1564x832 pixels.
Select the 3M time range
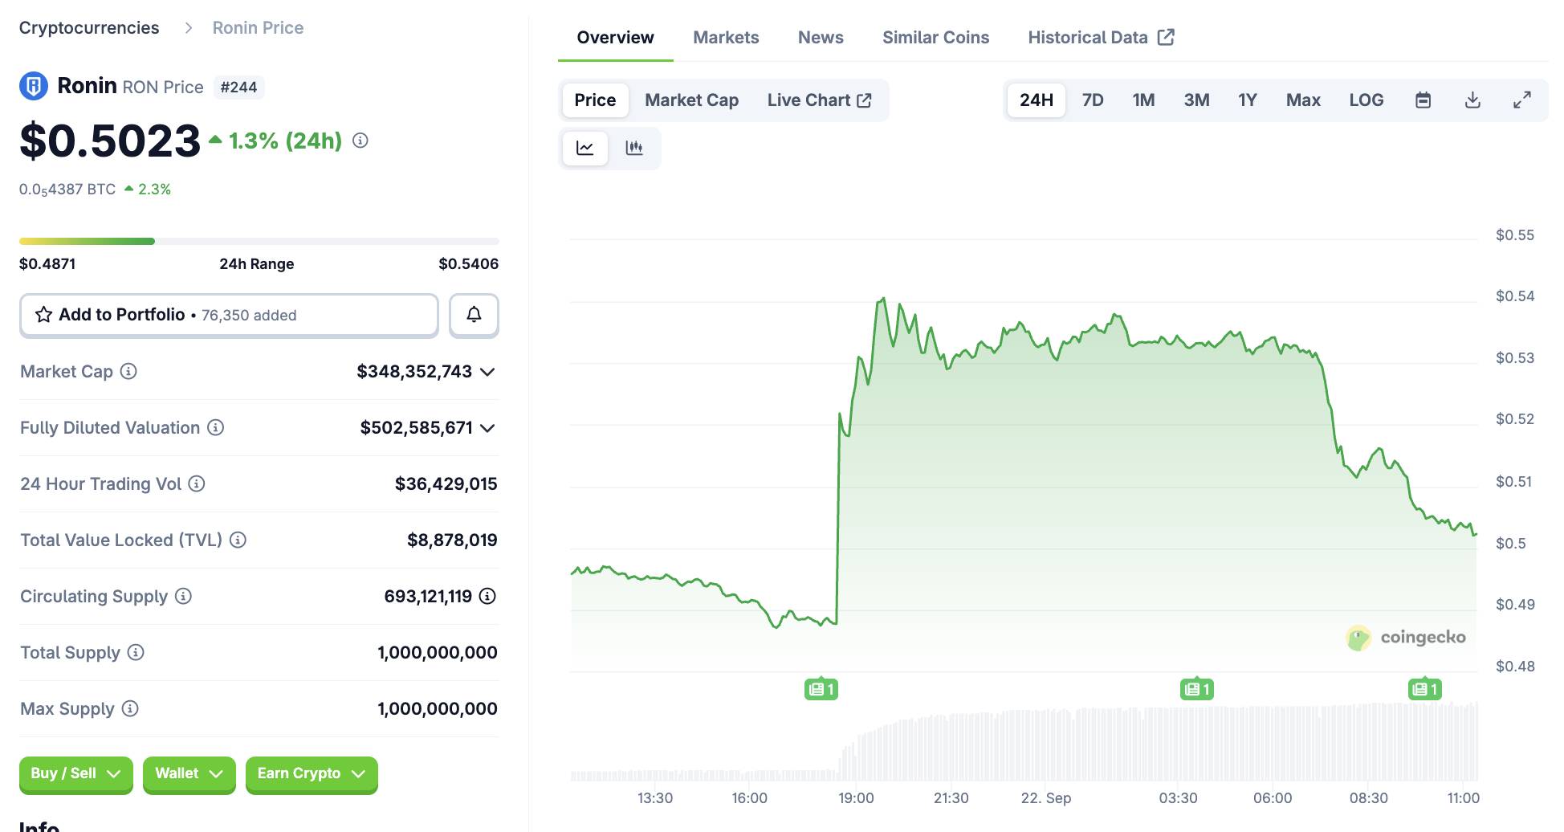[x=1196, y=100]
